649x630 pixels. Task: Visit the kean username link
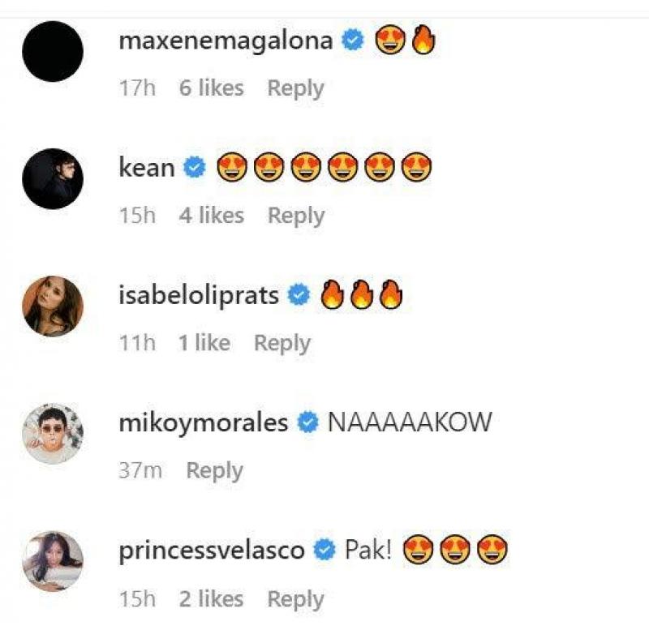pos(147,168)
